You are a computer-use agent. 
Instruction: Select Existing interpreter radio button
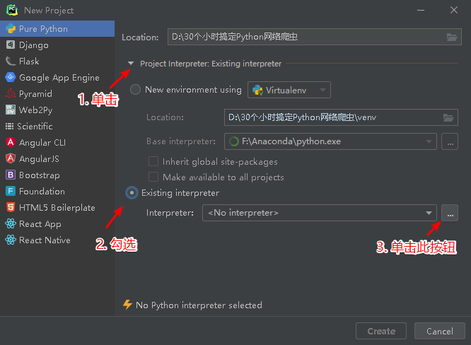[x=132, y=193]
